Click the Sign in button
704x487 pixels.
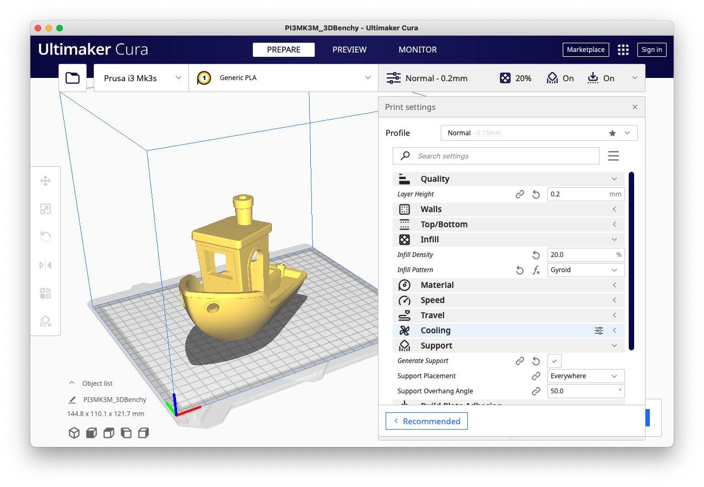tap(651, 50)
